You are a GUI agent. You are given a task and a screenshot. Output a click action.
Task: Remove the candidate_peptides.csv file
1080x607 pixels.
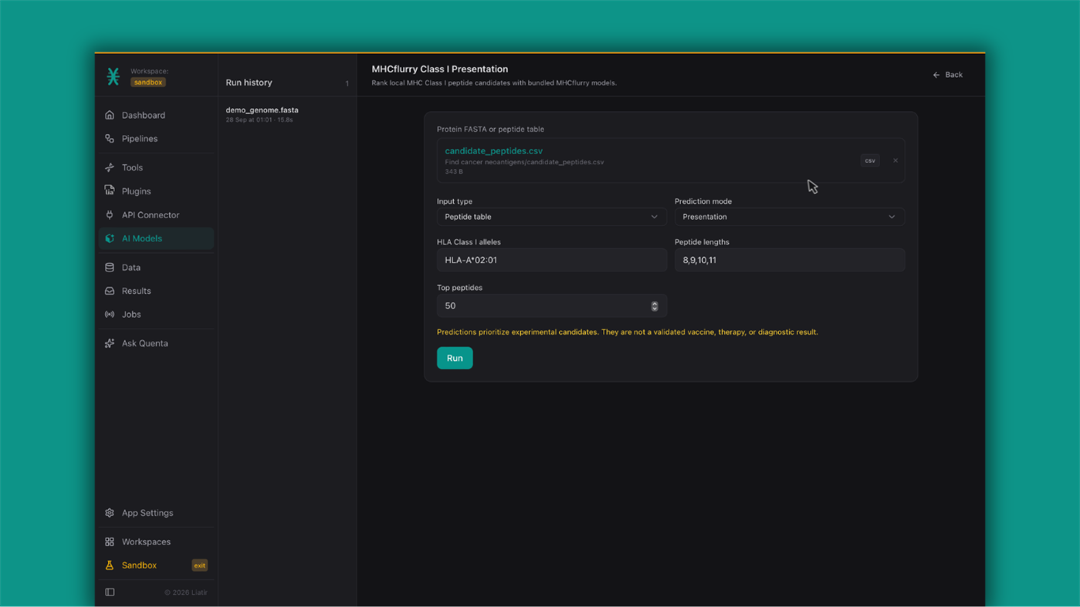tap(895, 160)
